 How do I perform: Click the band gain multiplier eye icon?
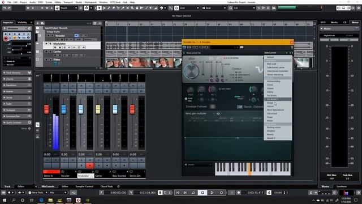(218, 113)
